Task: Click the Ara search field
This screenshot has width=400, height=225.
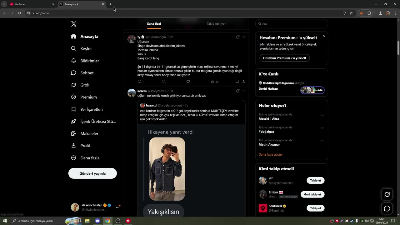Action: (x=292, y=24)
